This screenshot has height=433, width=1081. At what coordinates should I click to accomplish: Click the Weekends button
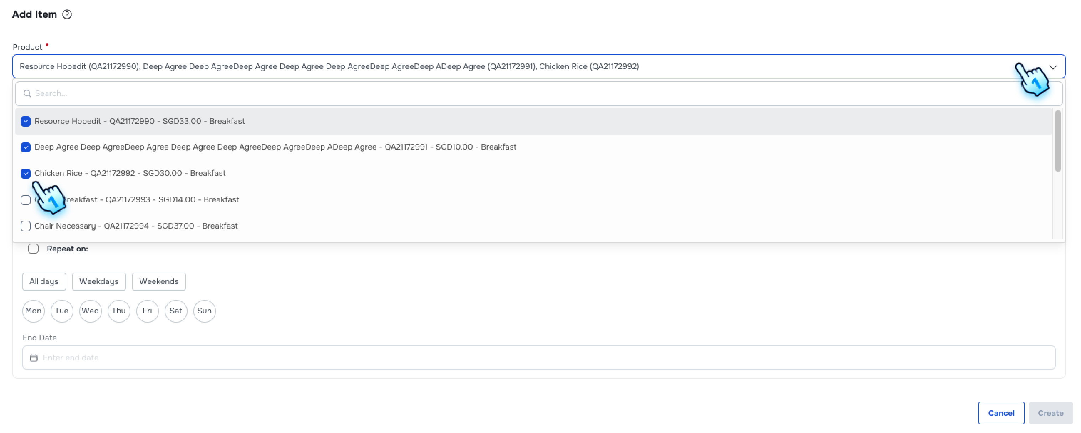click(159, 282)
